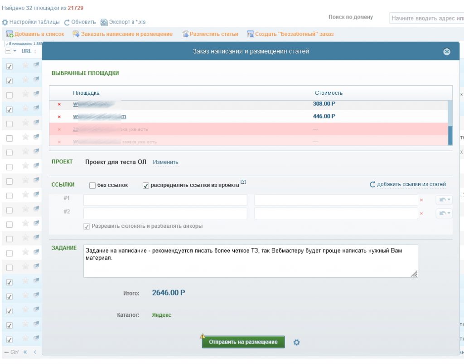
Task: Click the single left arrow pagination icon
Action: [x=35, y=352]
